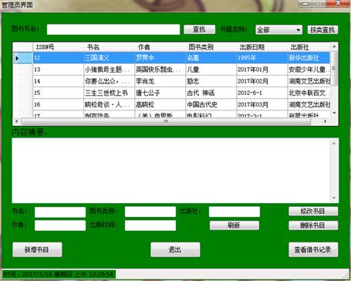
Task: Click the 查找 search button
Action: (x=199, y=29)
